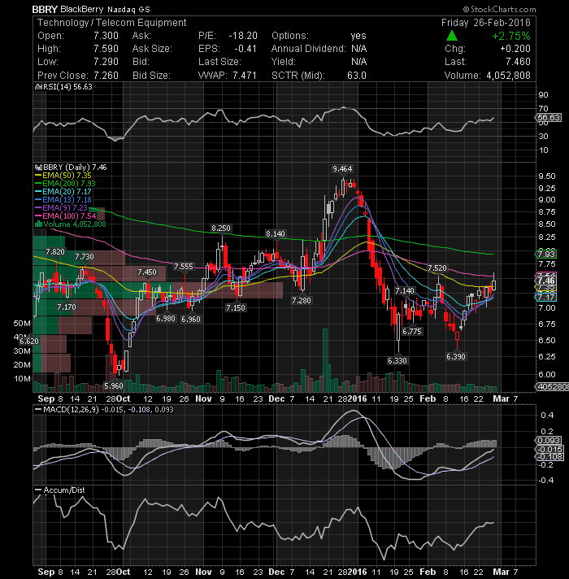Click the tall December volume spike bar
This screenshot has width=569, height=579.
[x=325, y=360]
